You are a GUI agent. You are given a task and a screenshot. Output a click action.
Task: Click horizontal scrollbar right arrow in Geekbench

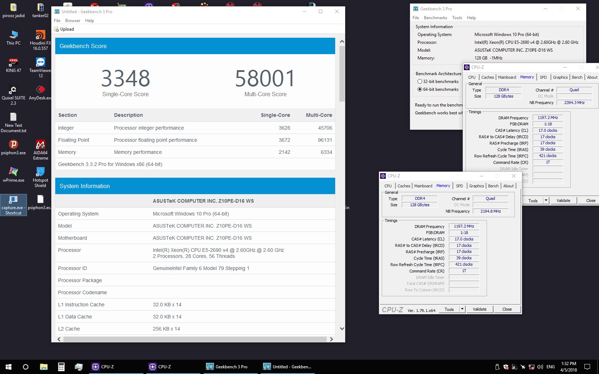331,339
